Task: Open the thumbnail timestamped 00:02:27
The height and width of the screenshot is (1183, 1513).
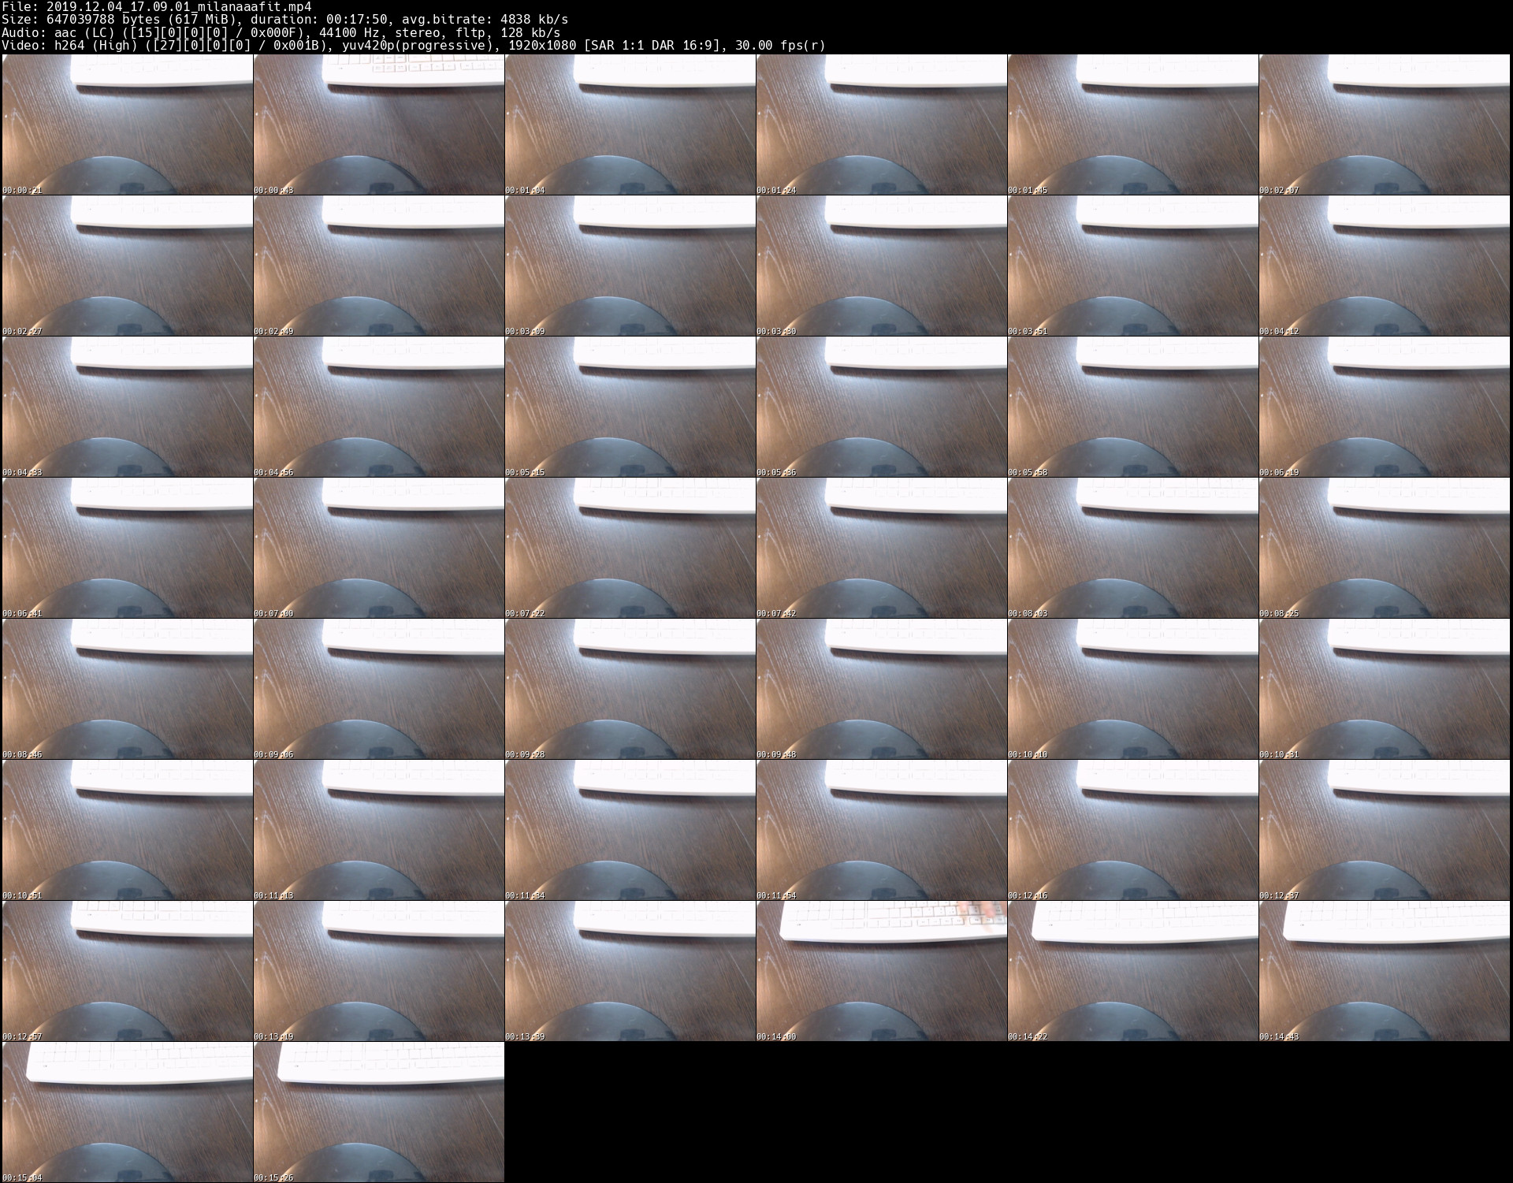Action: 127,266
